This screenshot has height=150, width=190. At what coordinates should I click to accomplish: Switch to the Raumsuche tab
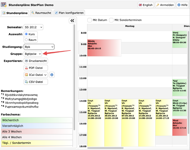tap(41, 13)
